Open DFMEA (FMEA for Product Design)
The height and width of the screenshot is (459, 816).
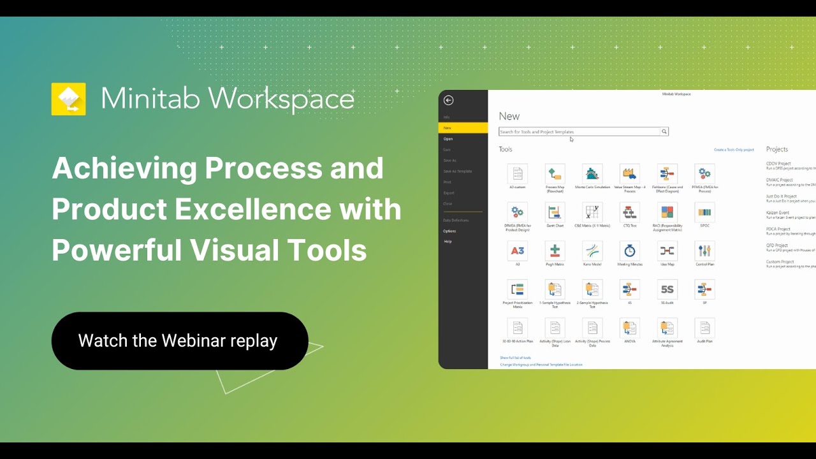pyautogui.click(x=517, y=212)
